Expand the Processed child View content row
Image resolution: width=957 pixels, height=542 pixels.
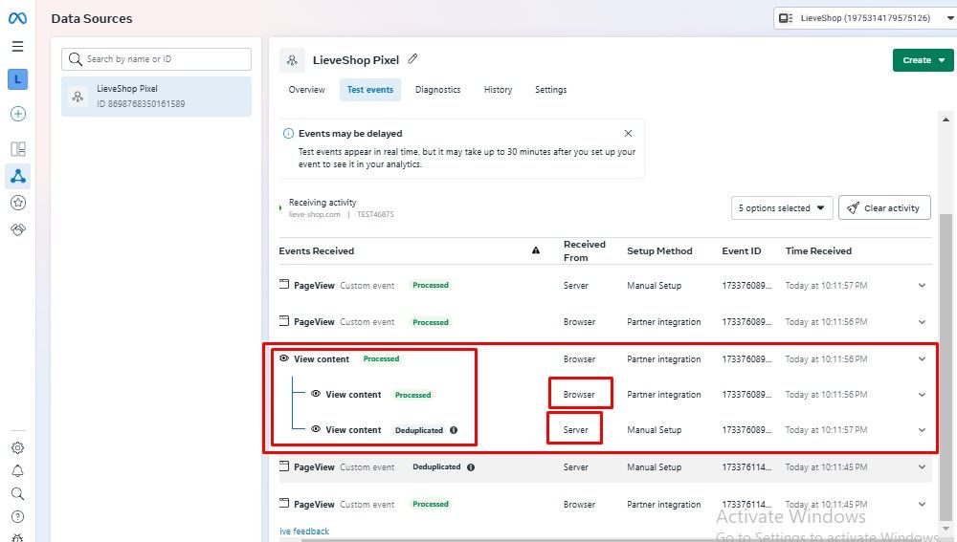click(922, 395)
